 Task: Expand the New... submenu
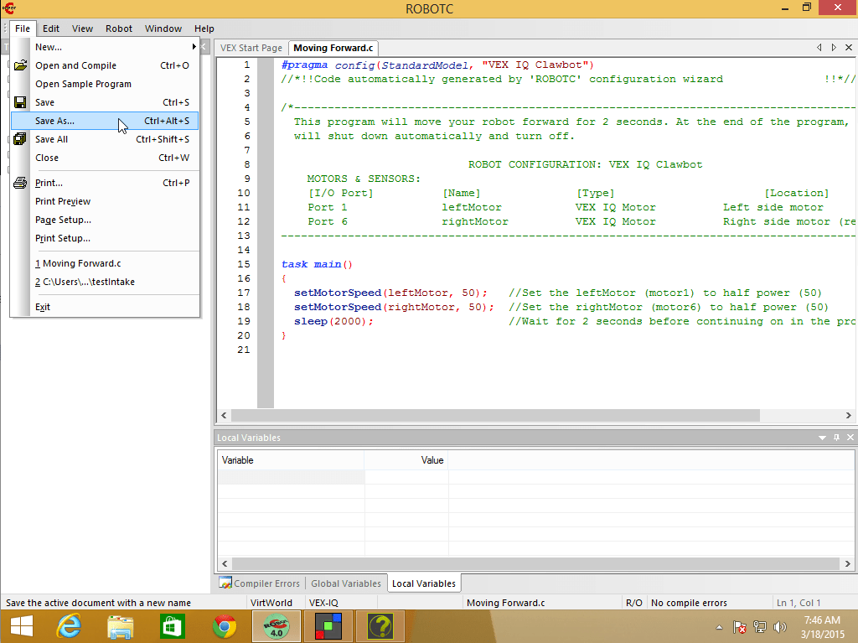[x=48, y=47]
